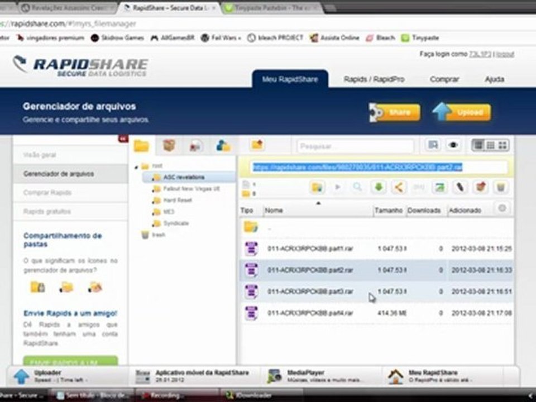Select the Fallout New Vegas folder

(x=186, y=189)
